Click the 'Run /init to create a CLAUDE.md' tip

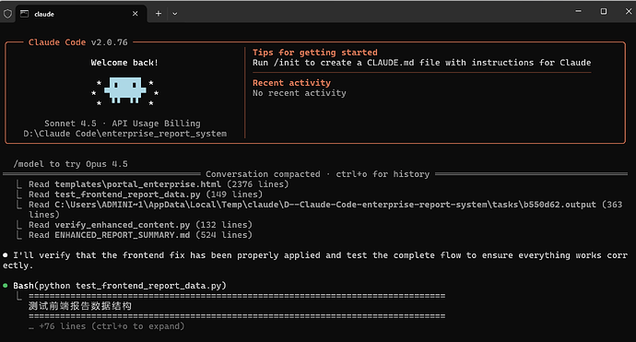point(422,63)
